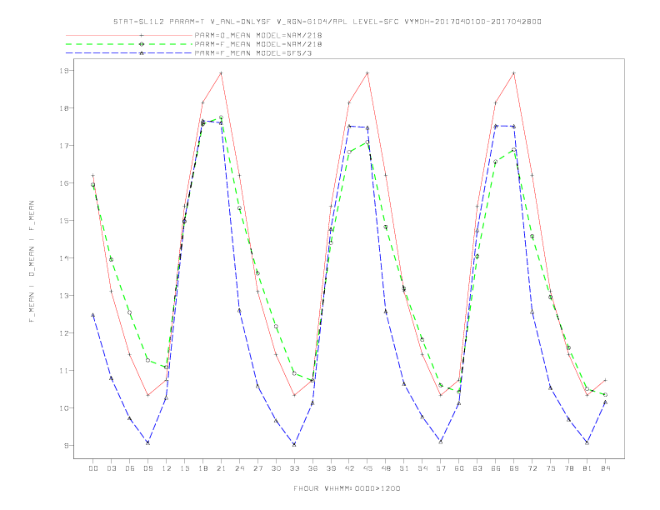
Task: Click x-axis tick label 54
Action: pyautogui.click(x=422, y=468)
